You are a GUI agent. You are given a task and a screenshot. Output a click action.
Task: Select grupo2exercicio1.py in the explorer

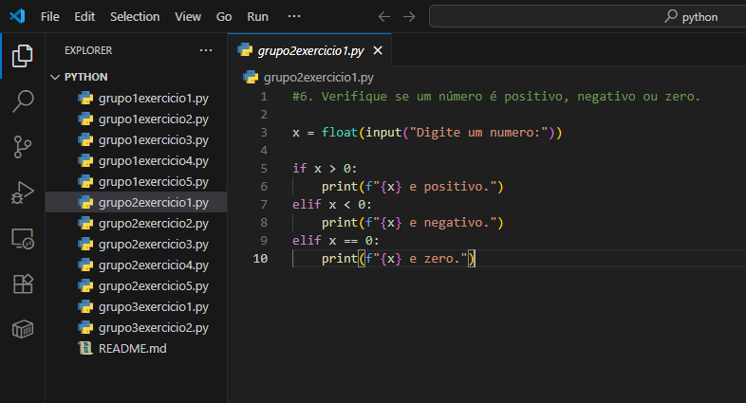pyautogui.click(x=136, y=203)
